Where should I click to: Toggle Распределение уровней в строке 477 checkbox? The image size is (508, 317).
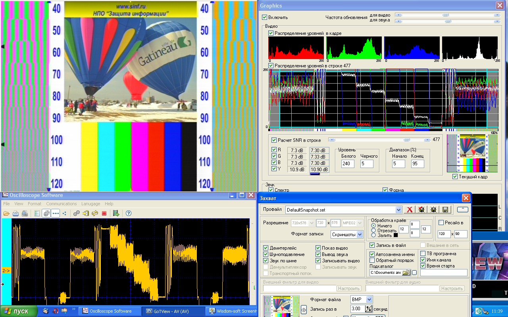click(271, 65)
